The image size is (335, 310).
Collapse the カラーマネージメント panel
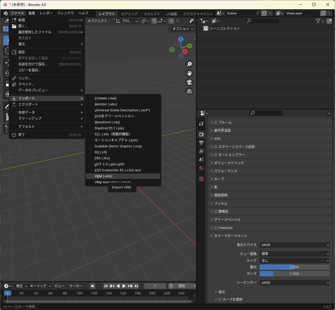270,236
